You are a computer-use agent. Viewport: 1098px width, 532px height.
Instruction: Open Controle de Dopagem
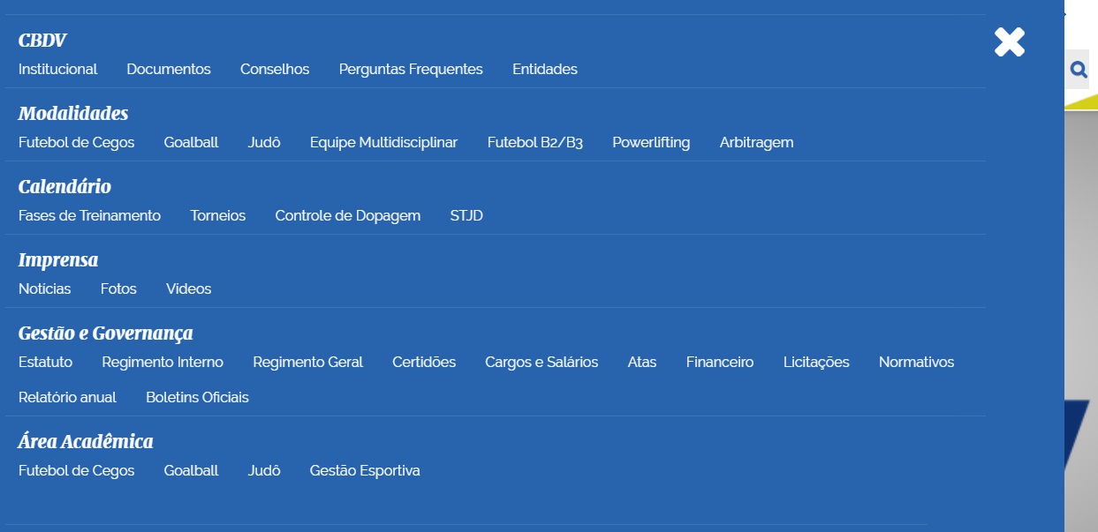(x=348, y=215)
